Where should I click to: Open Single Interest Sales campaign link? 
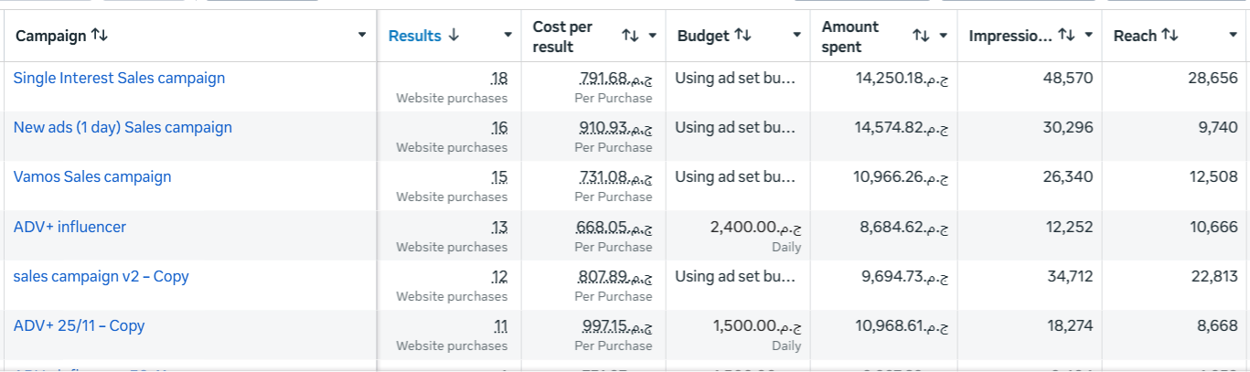[x=119, y=78]
